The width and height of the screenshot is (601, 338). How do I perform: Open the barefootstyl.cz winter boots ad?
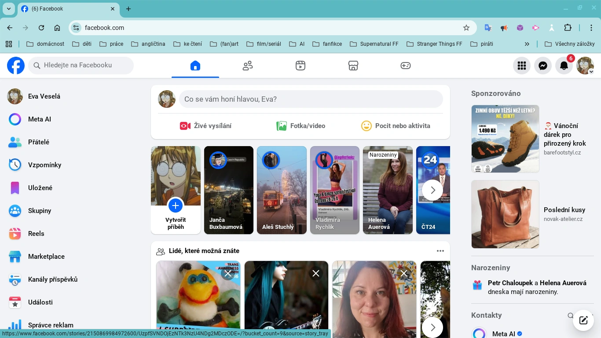pos(532,139)
